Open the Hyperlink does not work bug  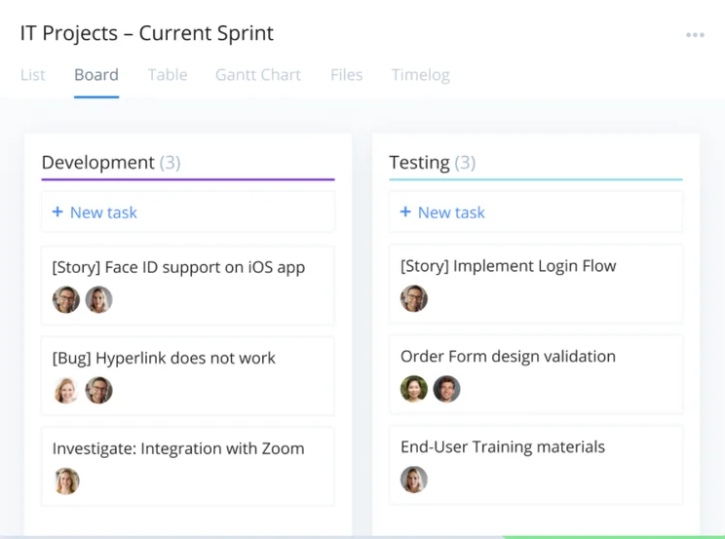click(x=188, y=375)
